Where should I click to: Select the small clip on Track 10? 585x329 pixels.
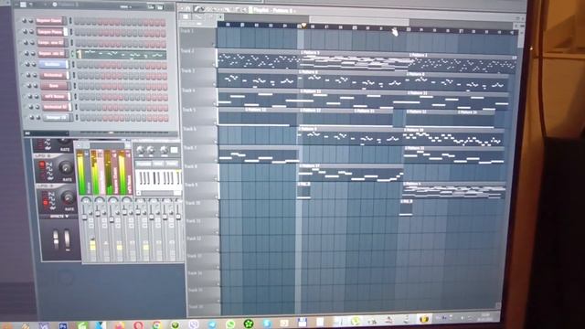406,207
